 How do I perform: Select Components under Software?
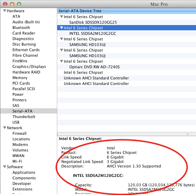pos(24,178)
